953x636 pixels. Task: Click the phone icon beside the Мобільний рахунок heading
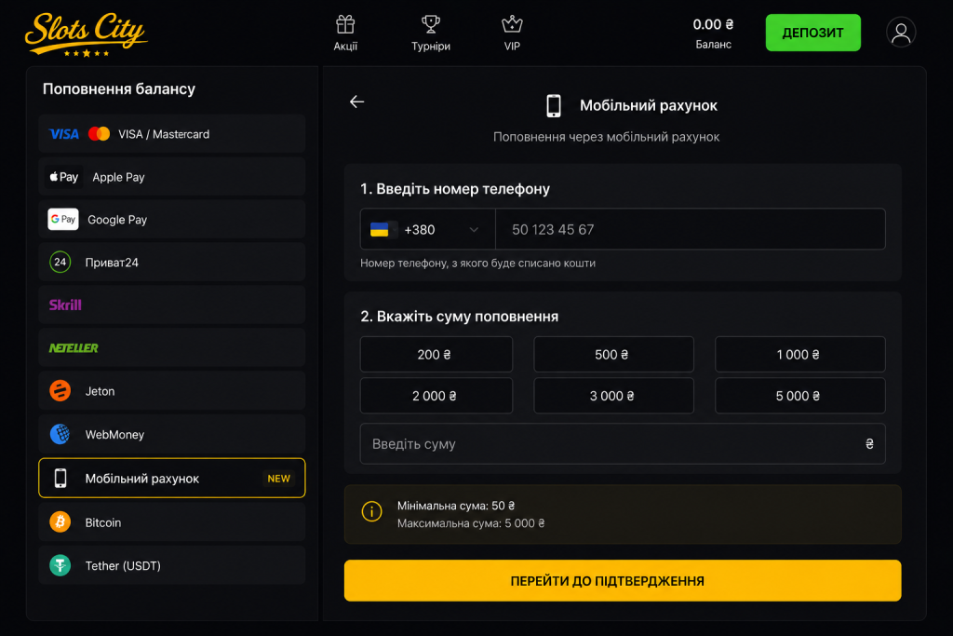pyautogui.click(x=553, y=106)
